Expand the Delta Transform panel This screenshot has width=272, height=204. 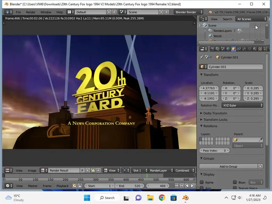tap(201, 113)
